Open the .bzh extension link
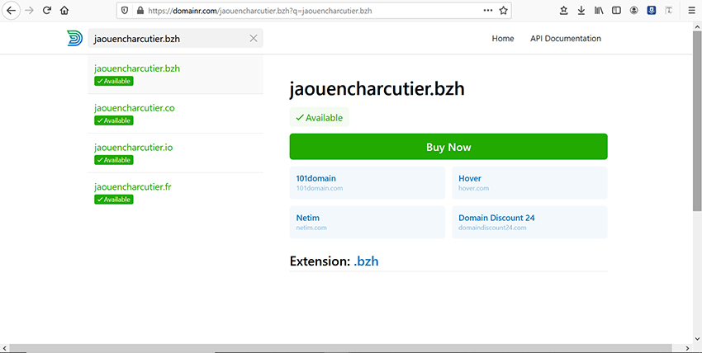Image resolution: width=702 pixels, height=353 pixels. (x=366, y=261)
